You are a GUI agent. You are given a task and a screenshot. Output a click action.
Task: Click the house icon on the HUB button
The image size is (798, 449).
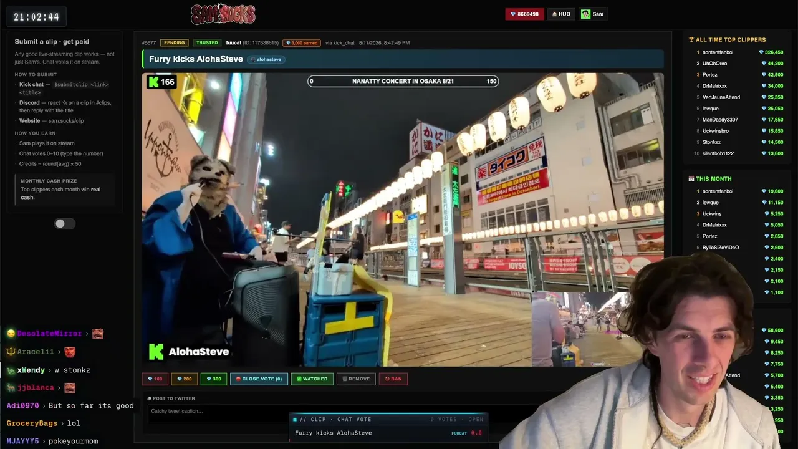click(554, 14)
